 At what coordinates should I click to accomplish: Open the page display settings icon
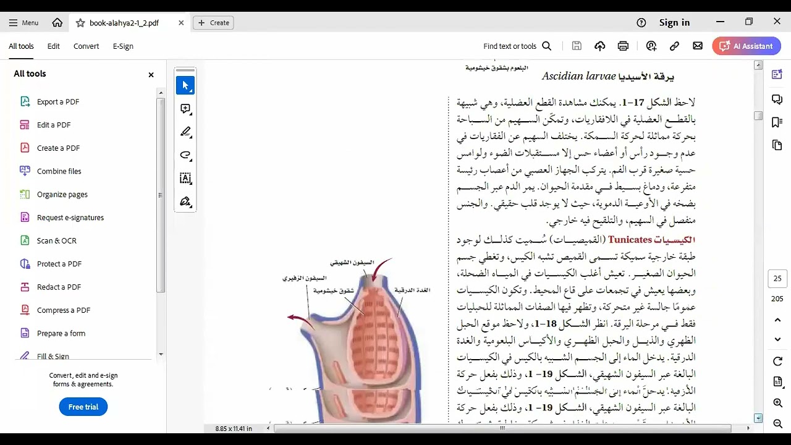(x=777, y=382)
